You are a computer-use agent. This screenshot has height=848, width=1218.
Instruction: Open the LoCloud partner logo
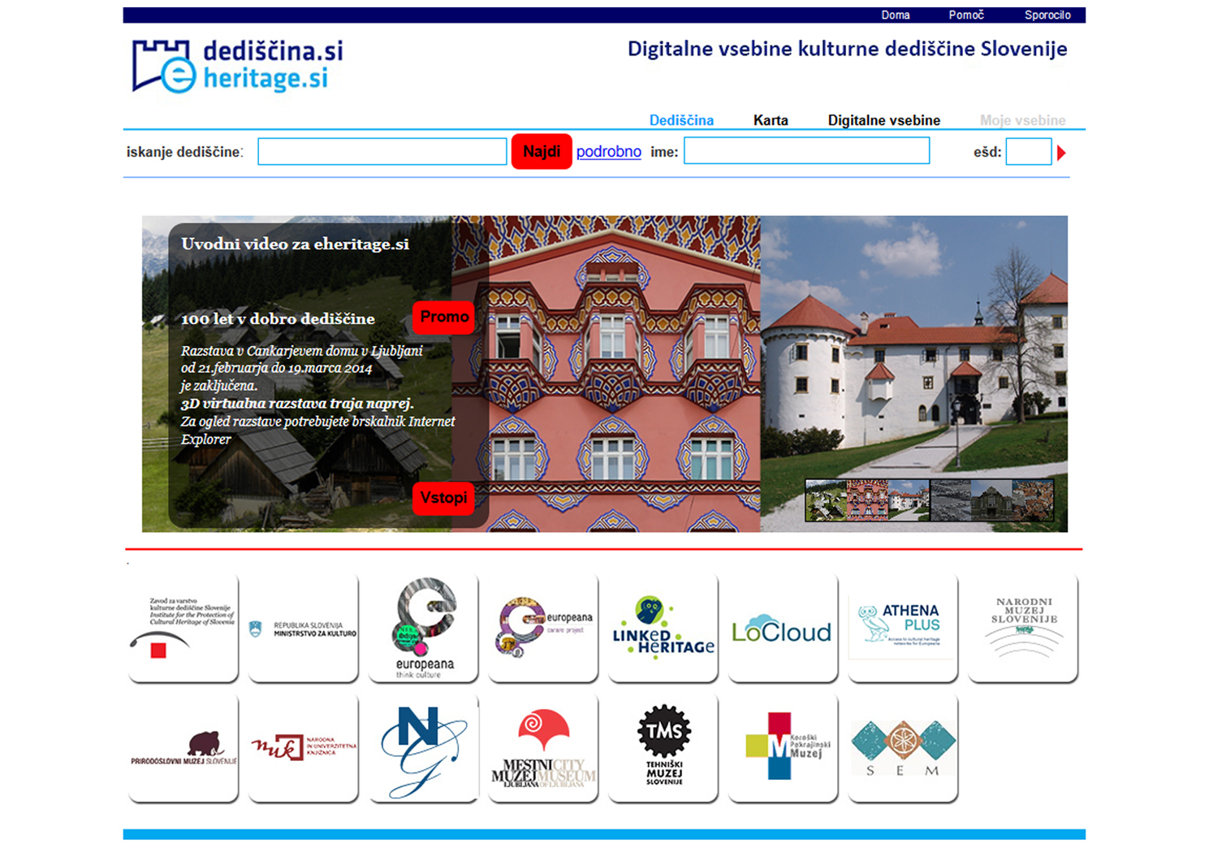[x=782, y=630]
